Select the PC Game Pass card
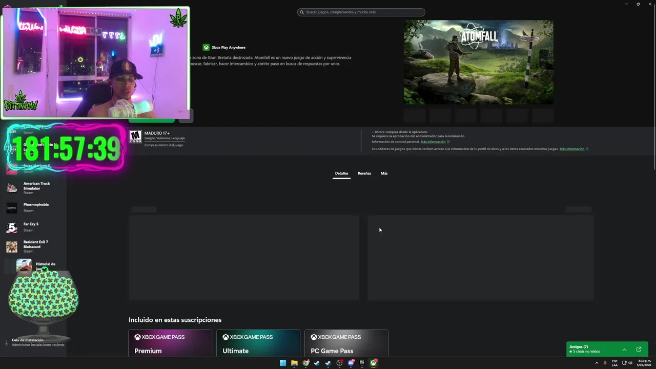 tap(346, 343)
